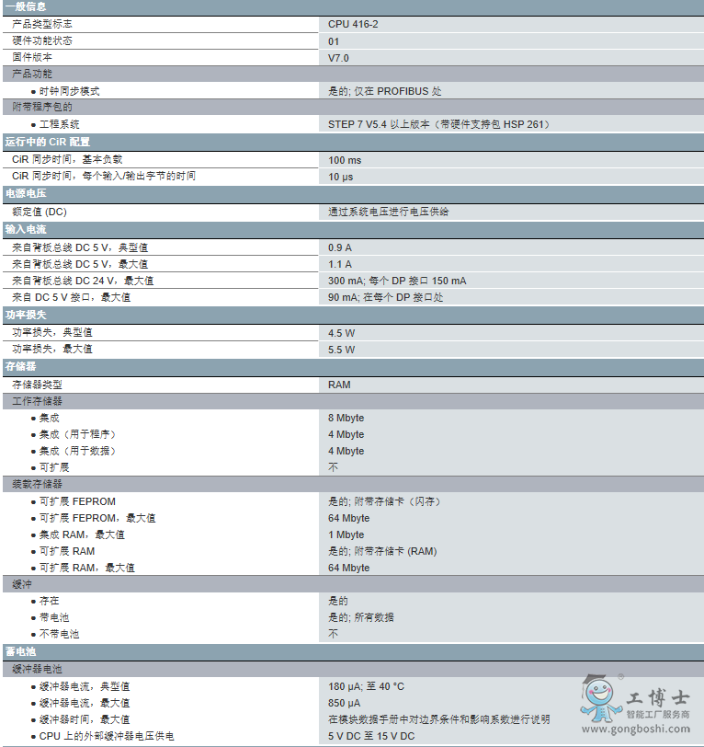This screenshot has width=704, height=747.
Task: Select the 300 mA DC 24 V current value
Action: 397,281
